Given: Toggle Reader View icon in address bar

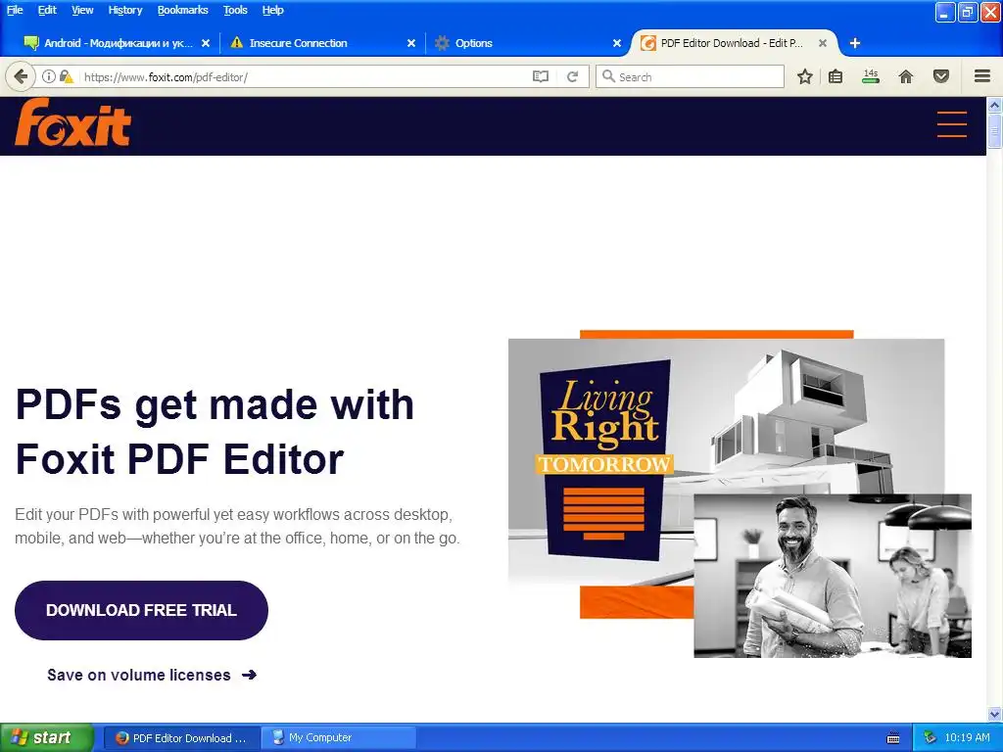Looking at the screenshot, I should [541, 76].
